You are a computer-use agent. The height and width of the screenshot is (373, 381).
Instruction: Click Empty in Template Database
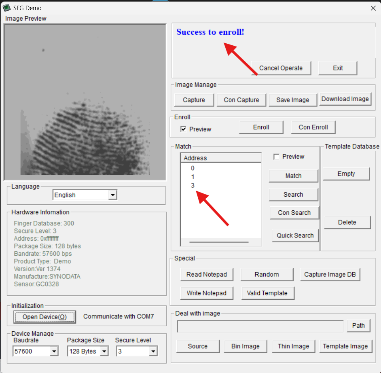click(x=346, y=174)
